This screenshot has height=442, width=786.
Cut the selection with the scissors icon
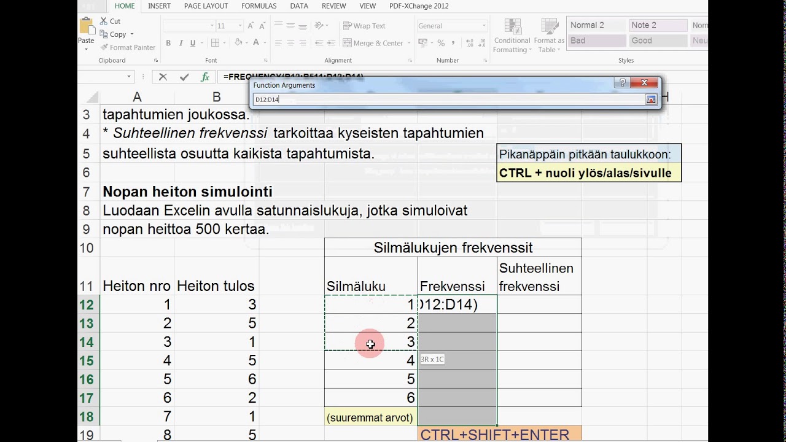pos(104,21)
